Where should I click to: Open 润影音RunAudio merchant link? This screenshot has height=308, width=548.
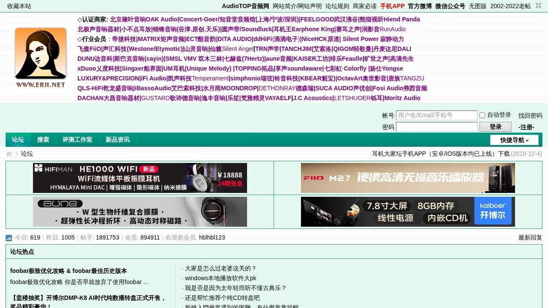(x=384, y=29)
